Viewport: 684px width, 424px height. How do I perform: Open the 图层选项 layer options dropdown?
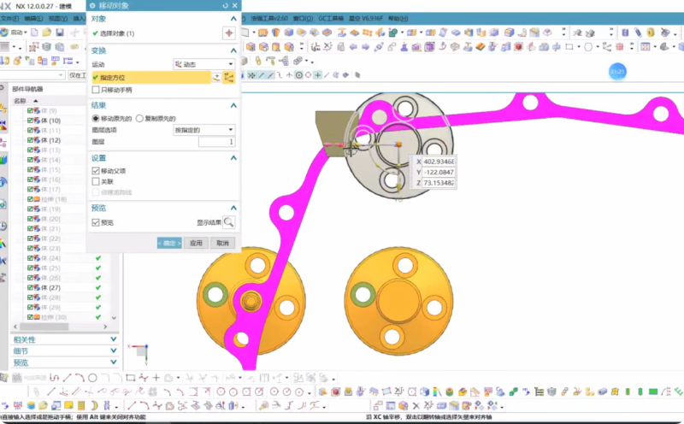tap(203, 130)
